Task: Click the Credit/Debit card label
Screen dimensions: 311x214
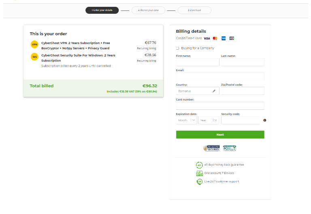Action: click(x=189, y=38)
